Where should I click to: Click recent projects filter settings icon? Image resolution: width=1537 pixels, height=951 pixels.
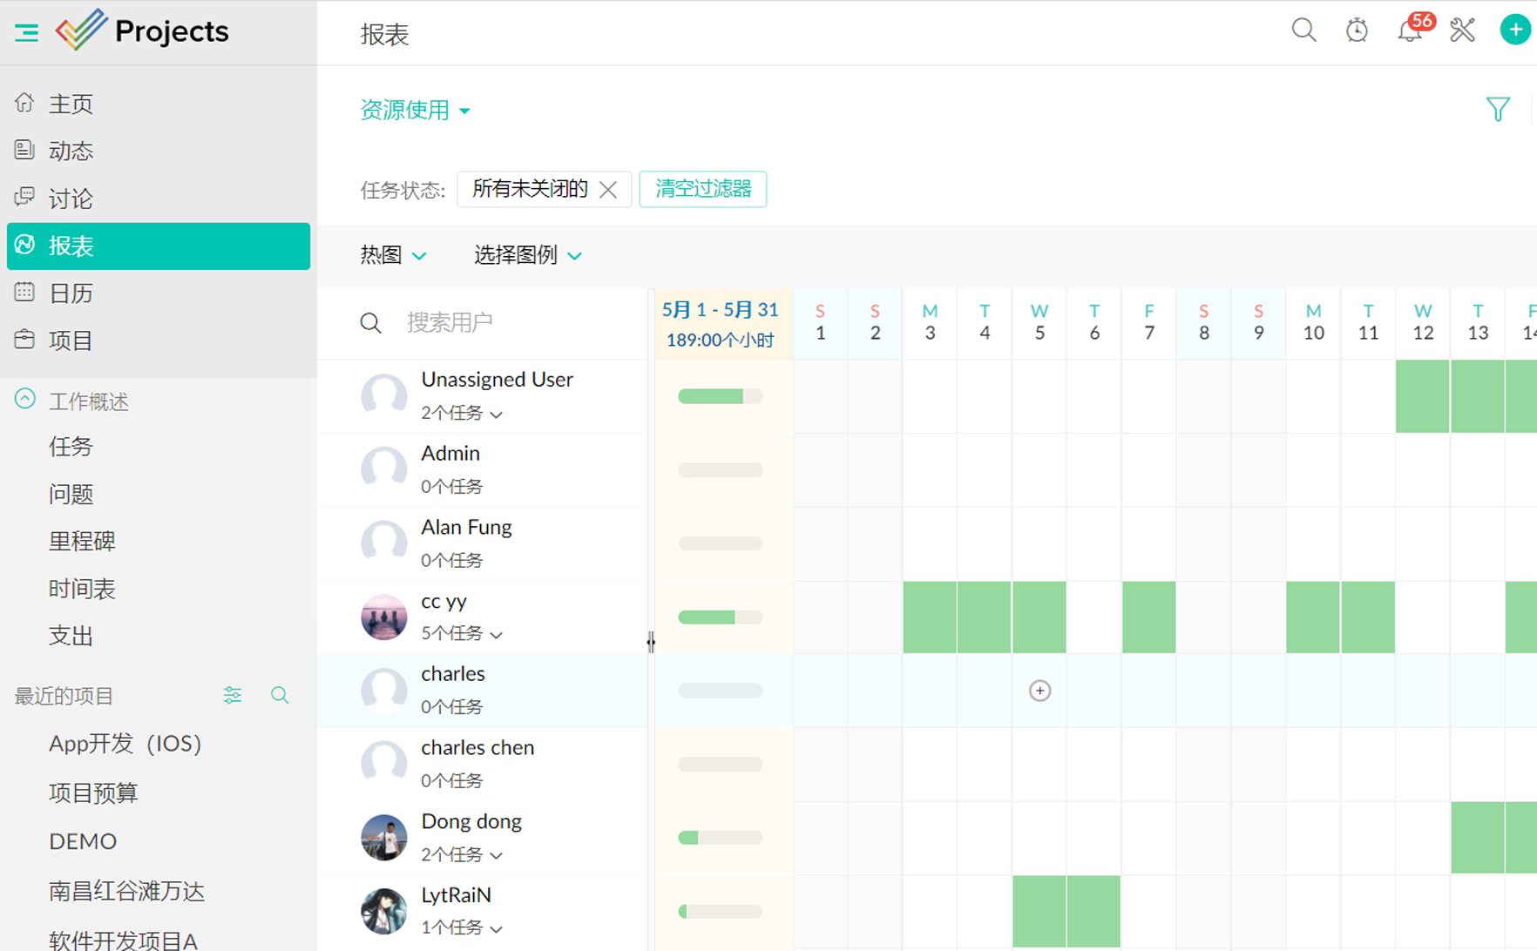pyautogui.click(x=232, y=695)
